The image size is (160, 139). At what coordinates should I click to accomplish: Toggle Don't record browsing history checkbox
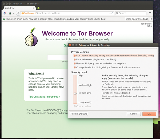tap(75, 56)
